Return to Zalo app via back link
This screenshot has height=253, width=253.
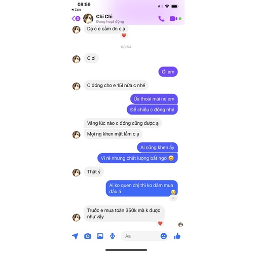pos(77,10)
